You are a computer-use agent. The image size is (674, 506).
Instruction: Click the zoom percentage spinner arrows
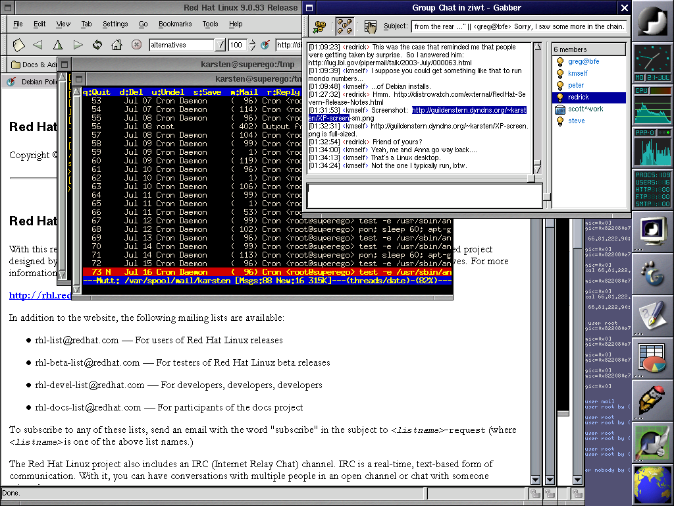click(252, 45)
